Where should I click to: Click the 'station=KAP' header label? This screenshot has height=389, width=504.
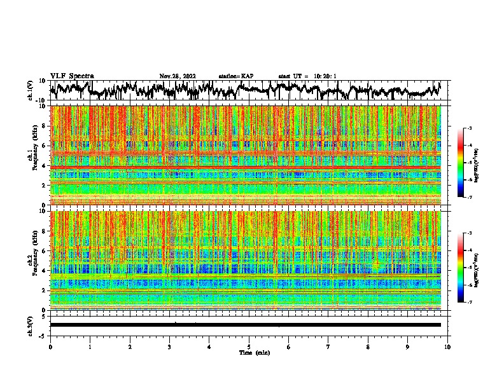[x=236, y=76]
